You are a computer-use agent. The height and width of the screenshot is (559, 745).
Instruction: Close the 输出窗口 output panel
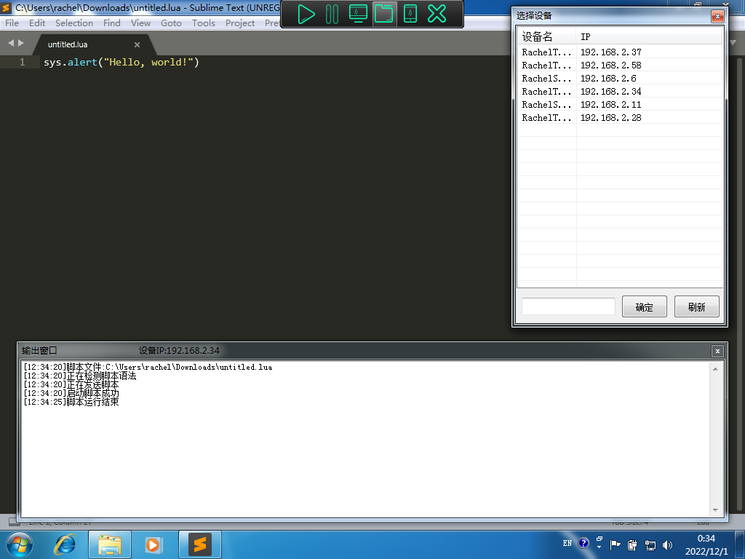(x=717, y=351)
